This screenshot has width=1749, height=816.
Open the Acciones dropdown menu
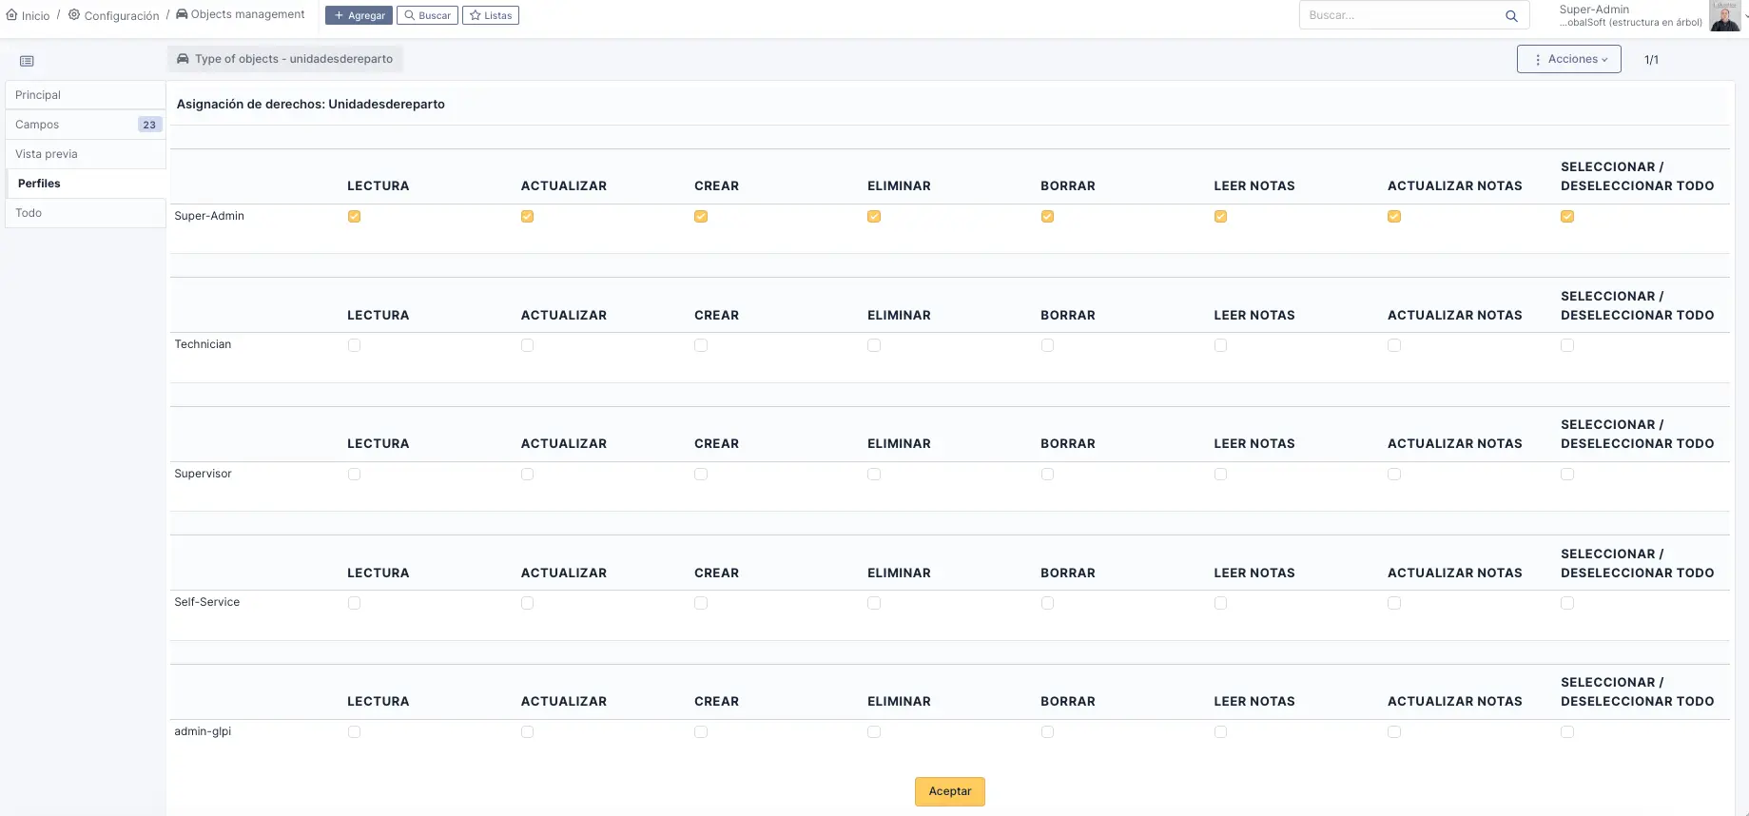click(1568, 59)
